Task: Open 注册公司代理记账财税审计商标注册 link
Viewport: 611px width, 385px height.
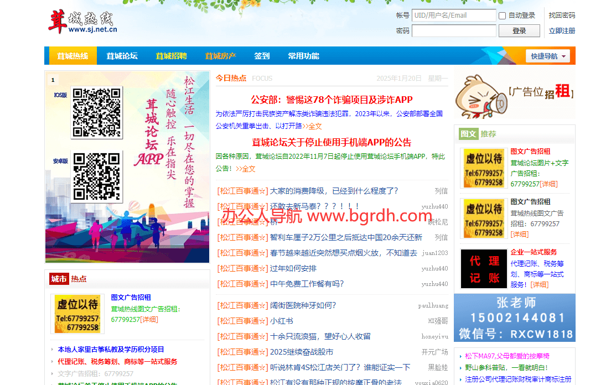Action: 518,379
